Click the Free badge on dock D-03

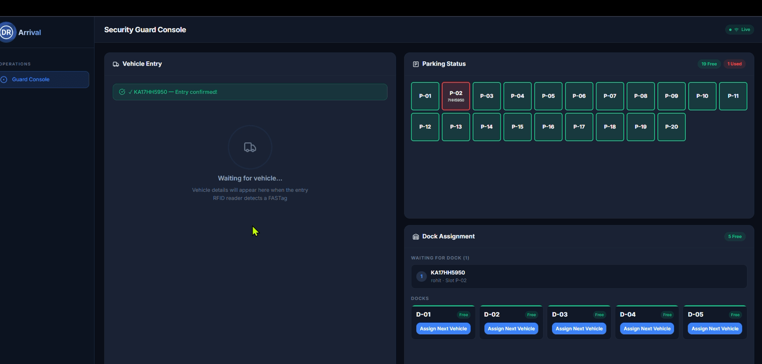click(599, 315)
